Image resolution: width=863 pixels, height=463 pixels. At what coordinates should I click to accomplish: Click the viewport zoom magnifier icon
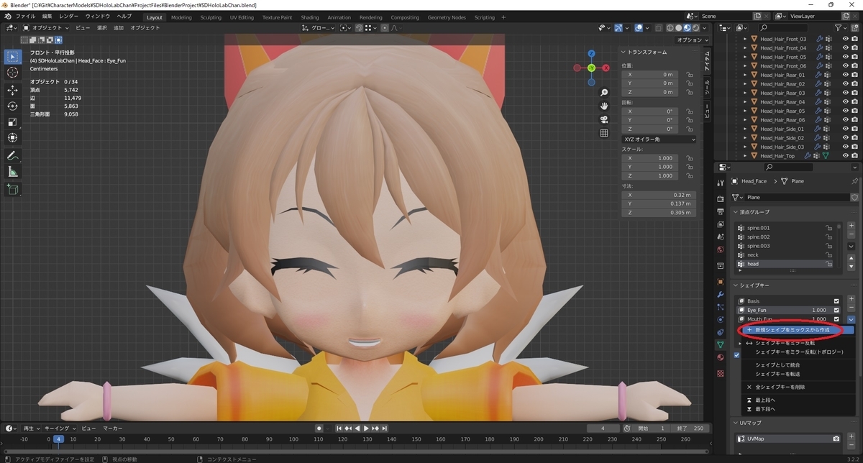click(604, 93)
